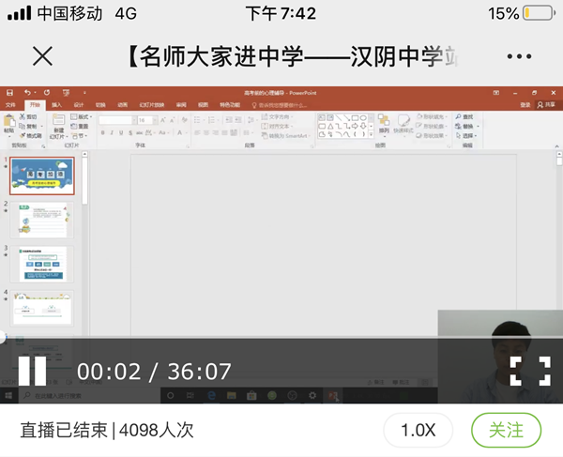
Task: Switch to the 开始 ribbon tab
Action: pos(34,105)
